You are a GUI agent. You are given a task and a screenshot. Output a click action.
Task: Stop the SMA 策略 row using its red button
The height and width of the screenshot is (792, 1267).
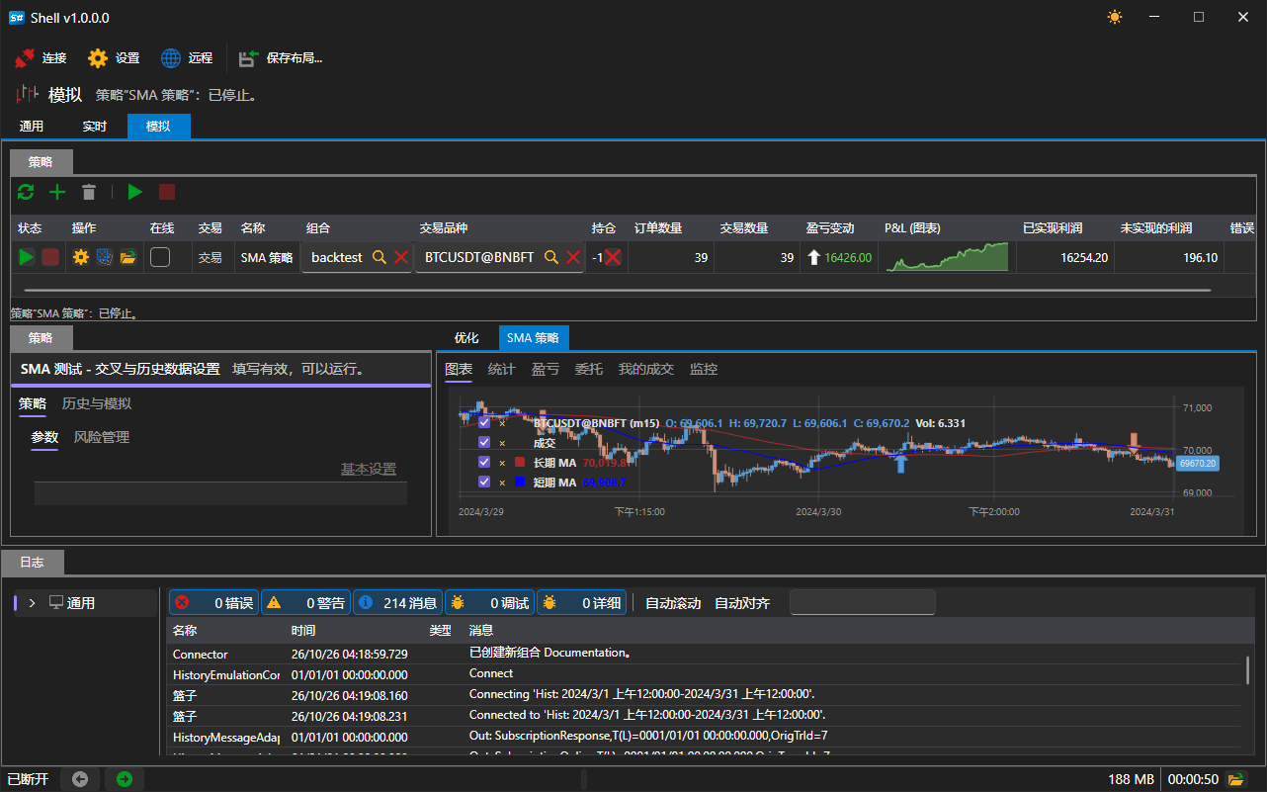point(50,257)
